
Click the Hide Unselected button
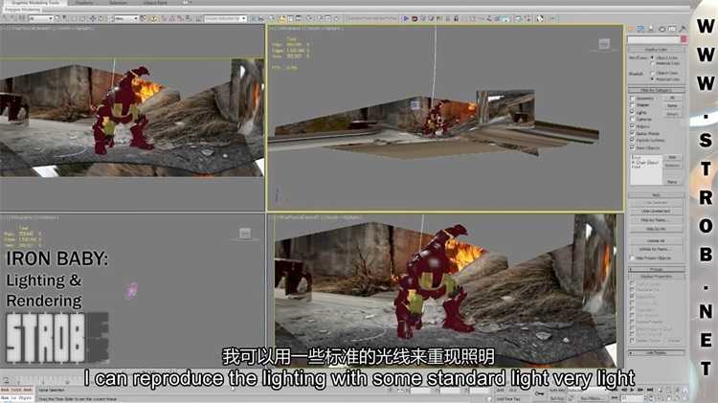(x=656, y=212)
